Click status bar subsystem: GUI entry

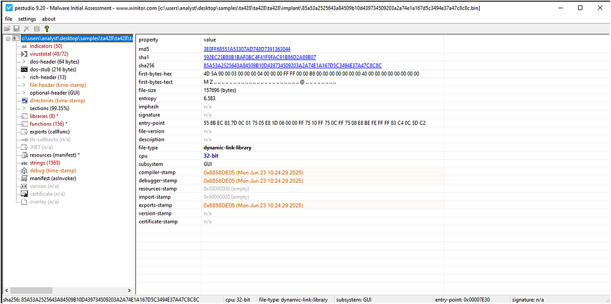(353, 300)
